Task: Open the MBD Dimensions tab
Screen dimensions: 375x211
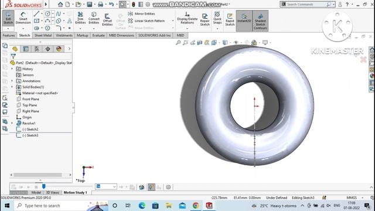Action: coord(121,35)
